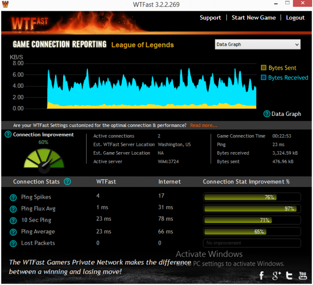Click the Bytes Sent yellow legend swatch
313x285 pixels.
click(x=263, y=67)
